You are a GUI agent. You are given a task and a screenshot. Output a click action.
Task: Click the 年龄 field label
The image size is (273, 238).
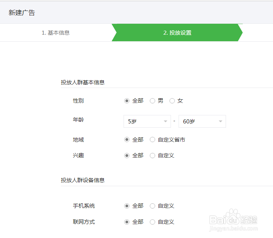[78, 120]
